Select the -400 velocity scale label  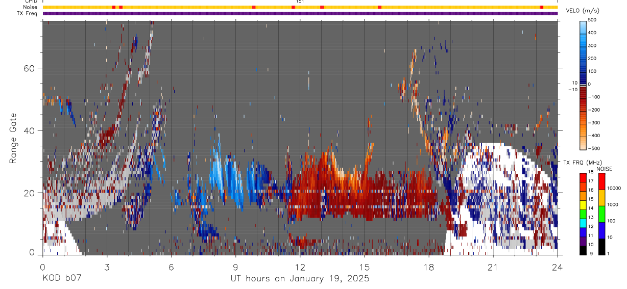pos(594,136)
